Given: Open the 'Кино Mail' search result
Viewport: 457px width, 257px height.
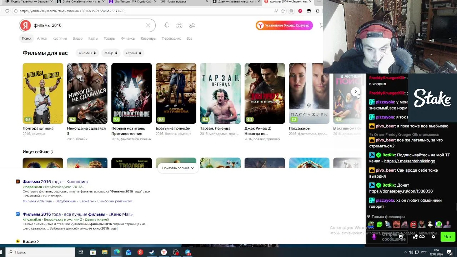Looking at the screenshot, I should pos(77,214).
